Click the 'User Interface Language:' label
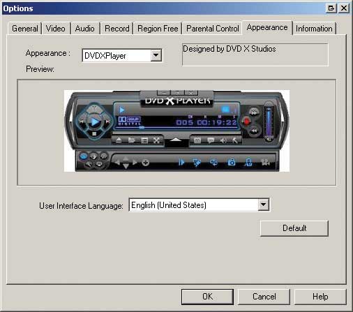 click(x=81, y=206)
